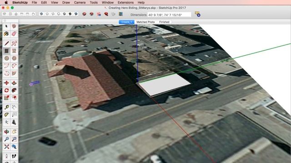
Task: Open 3D Warehouse get models icon
Action: [84, 14]
